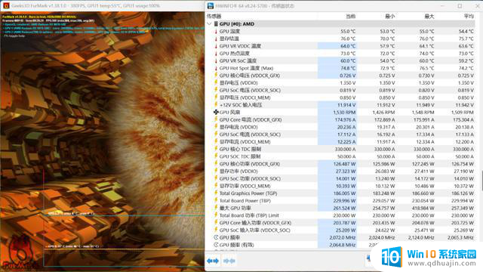Click the thermometer icon on the 显存结温 row
The image size is (483, 272).
coord(216,39)
